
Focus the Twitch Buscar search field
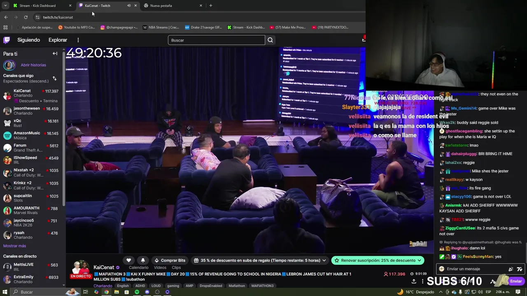(x=216, y=40)
